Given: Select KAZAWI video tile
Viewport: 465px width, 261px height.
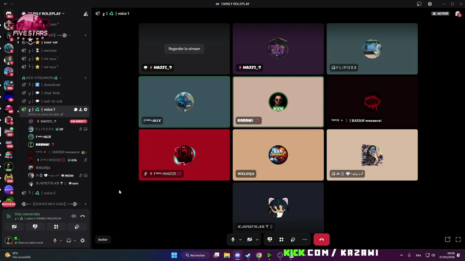Looking at the screenshot, I should click(278, 102).
